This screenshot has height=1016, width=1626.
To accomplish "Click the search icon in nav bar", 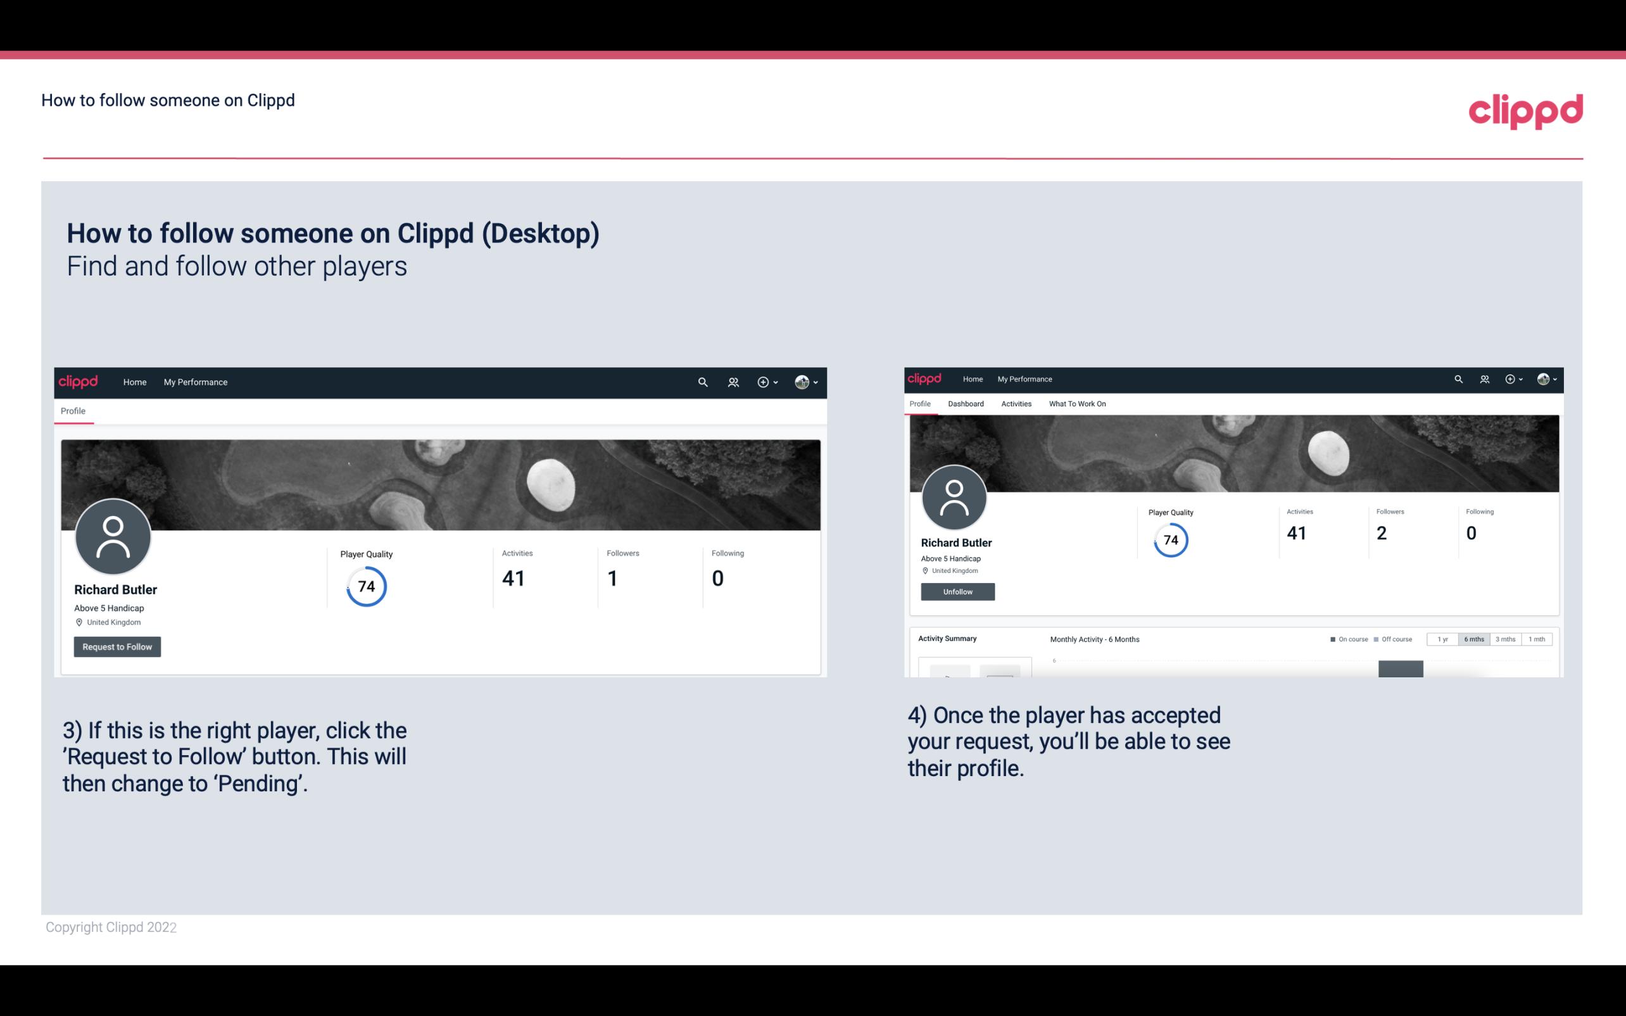I will pyautogui.click(x=701, y=382).
